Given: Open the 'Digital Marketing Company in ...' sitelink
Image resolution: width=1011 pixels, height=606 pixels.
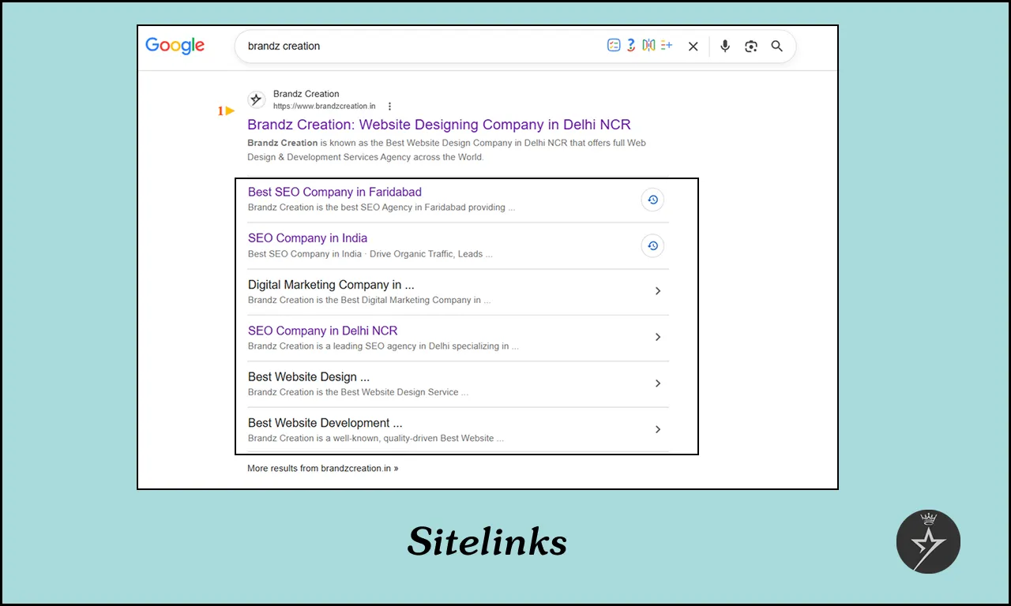Looking at the screenshot, I should 331,284.
